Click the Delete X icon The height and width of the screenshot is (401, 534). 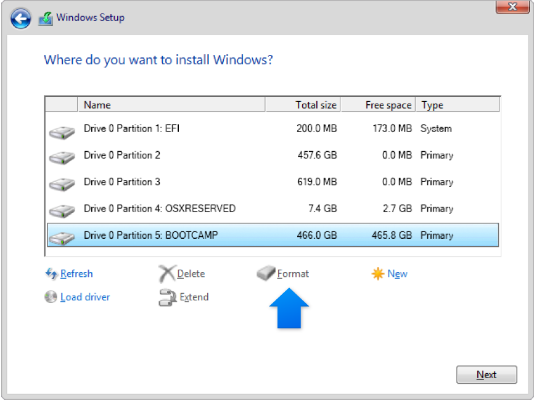point(166,273)
